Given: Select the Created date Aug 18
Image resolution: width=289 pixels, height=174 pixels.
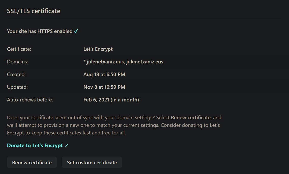Looking at the screenshot, I should coord(104,74).
